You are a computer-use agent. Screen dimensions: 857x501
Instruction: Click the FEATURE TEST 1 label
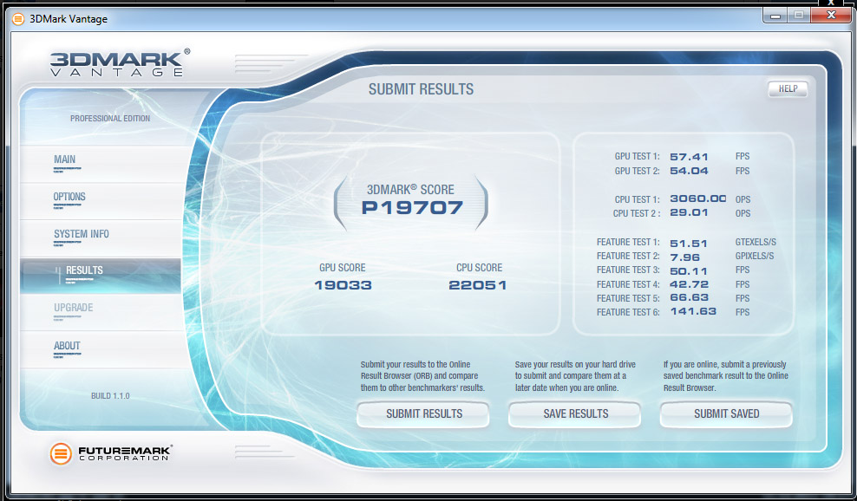tap(628, 242)
